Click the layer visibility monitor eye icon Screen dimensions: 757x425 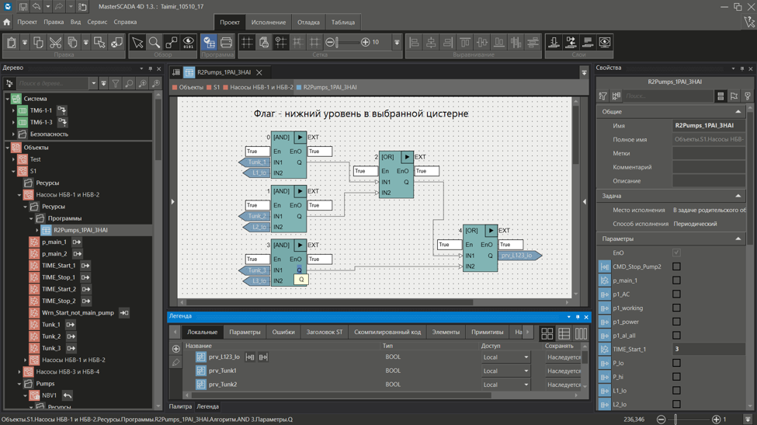pyautogui.click(x=605, y=43)
